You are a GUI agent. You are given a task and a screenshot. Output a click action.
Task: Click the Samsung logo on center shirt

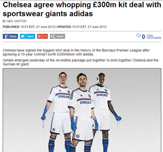(85, 103)
